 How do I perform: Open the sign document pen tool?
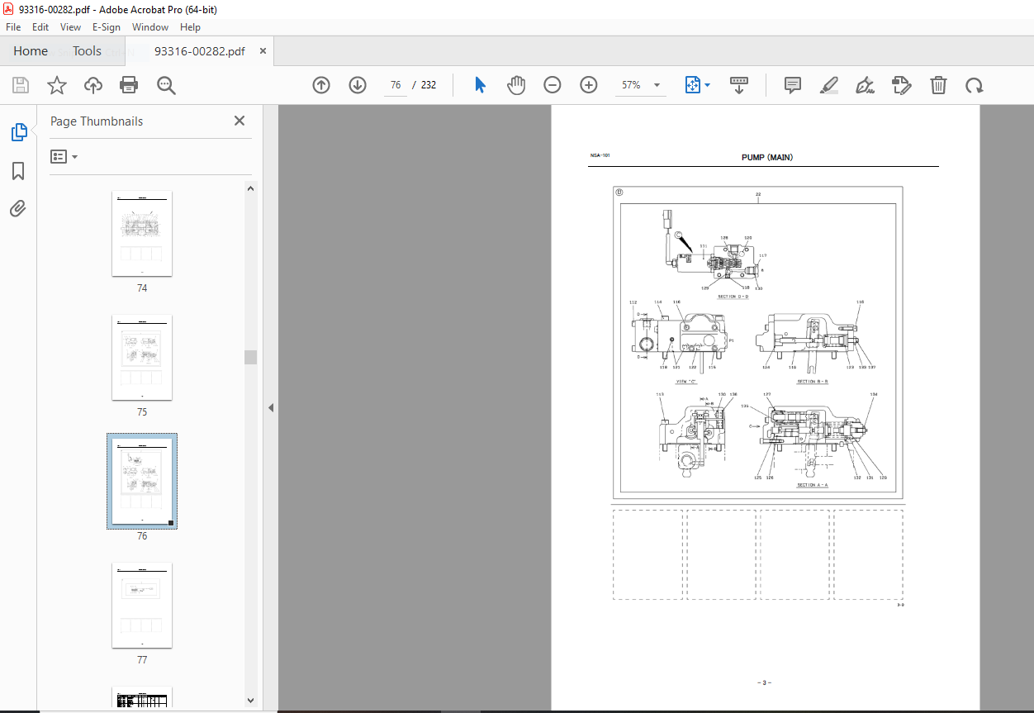pyautogui.click(x=866, y=85)
